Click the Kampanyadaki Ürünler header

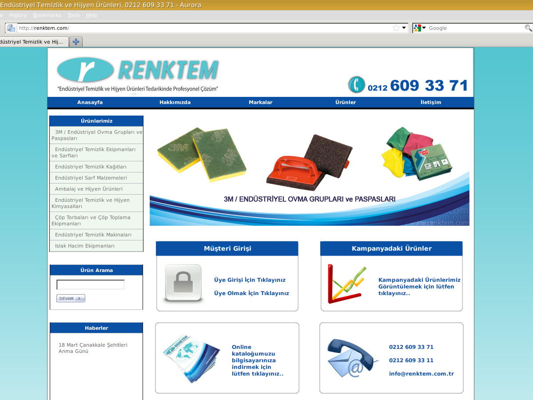point(391,248)
